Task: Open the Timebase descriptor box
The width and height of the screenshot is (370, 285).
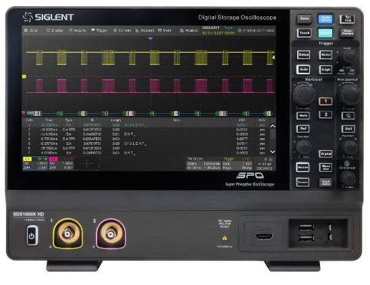Action: click(204, 164)
